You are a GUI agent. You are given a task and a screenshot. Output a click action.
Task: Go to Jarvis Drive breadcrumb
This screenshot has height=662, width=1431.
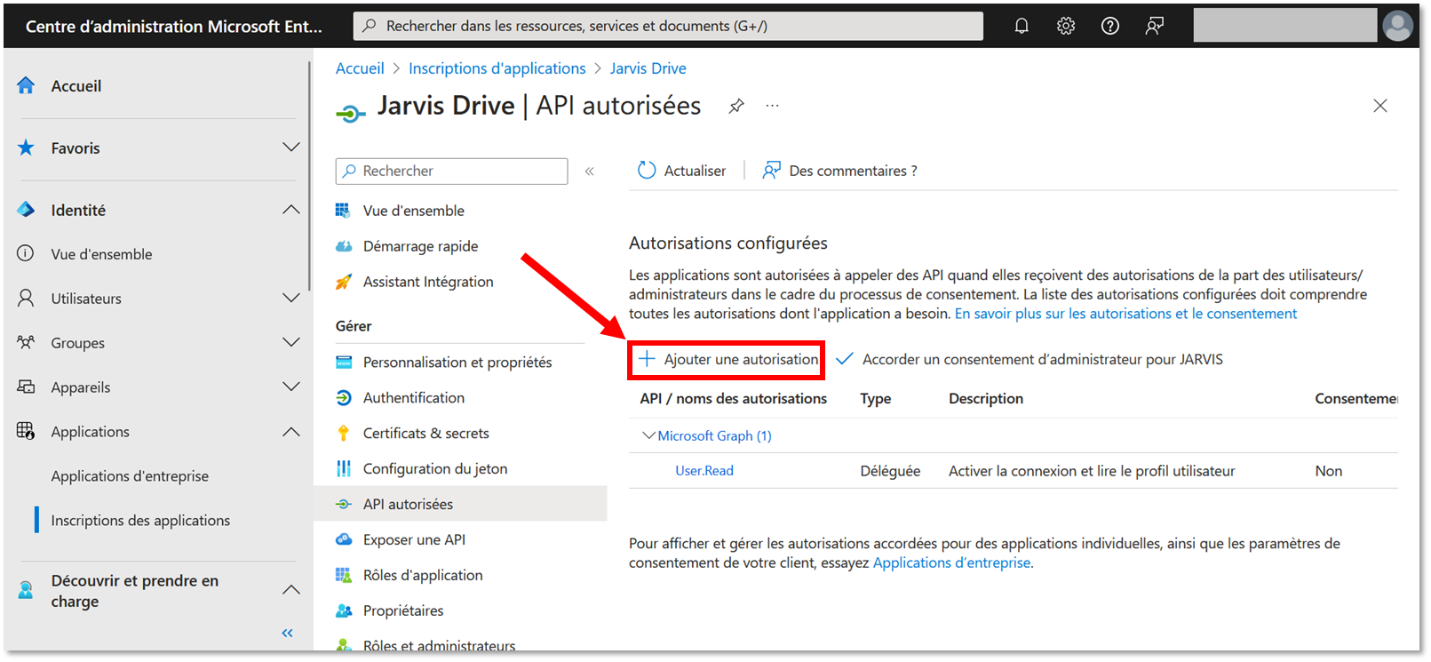coord(648,68)
